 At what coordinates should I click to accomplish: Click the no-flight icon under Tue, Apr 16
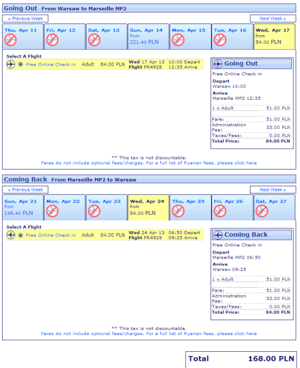[x=220, y=40]
